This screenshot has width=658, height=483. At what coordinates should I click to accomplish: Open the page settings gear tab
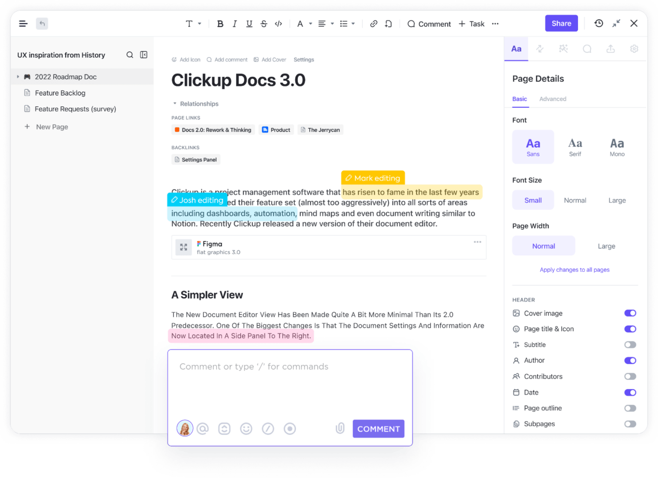634,49
